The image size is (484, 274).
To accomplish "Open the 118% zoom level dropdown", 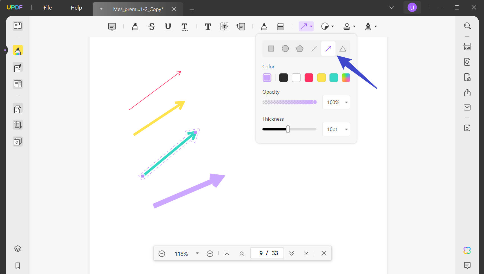I will [197, 253].
